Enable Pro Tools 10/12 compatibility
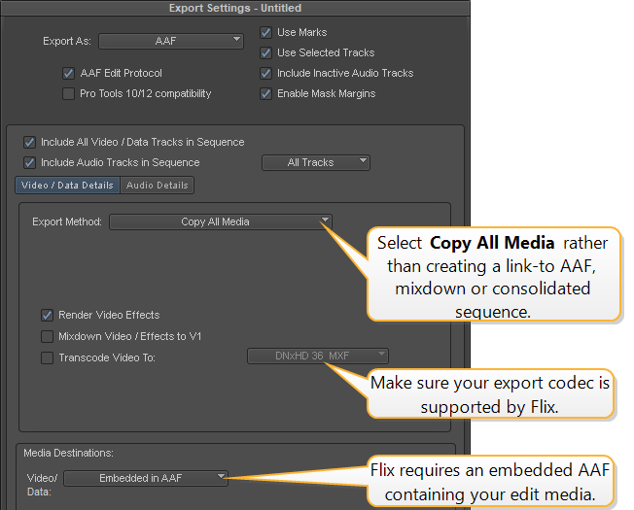The image size is (634, 510). pyautogui.click(x=69, y=93)
